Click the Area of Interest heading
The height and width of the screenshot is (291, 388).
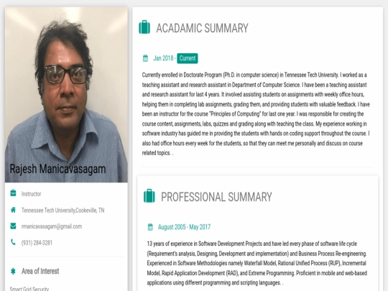[x=40, y=271]
